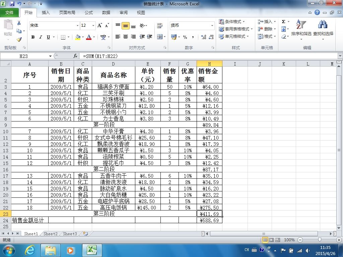Open the number format dropdown showing 货币
Screen dimensions: 343x257
[x=192, y=25]
